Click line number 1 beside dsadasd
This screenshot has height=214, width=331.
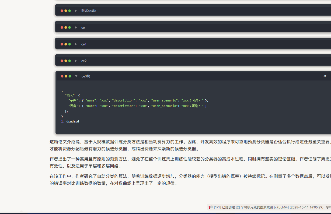[x=62, y=121]
